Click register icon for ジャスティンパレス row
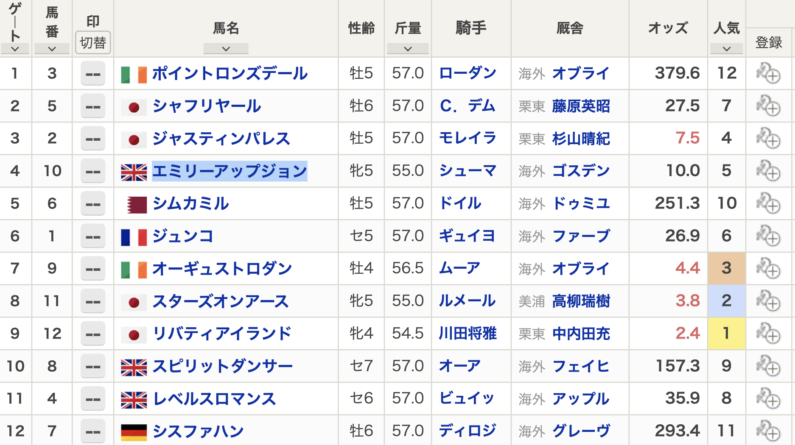The height and width of the screenshot is (445, 795). (768, 139)
